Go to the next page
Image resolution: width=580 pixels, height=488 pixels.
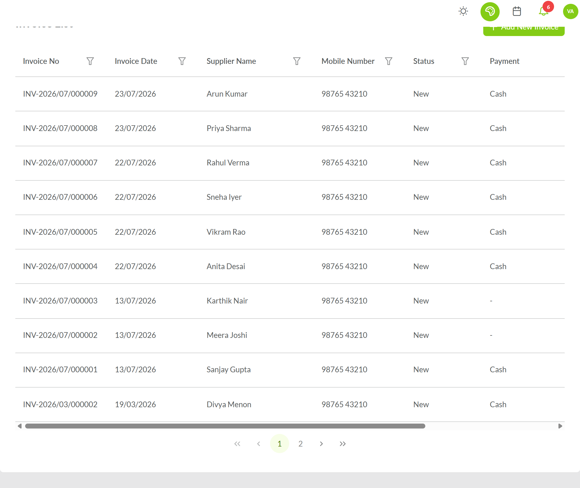pos(321,444)
